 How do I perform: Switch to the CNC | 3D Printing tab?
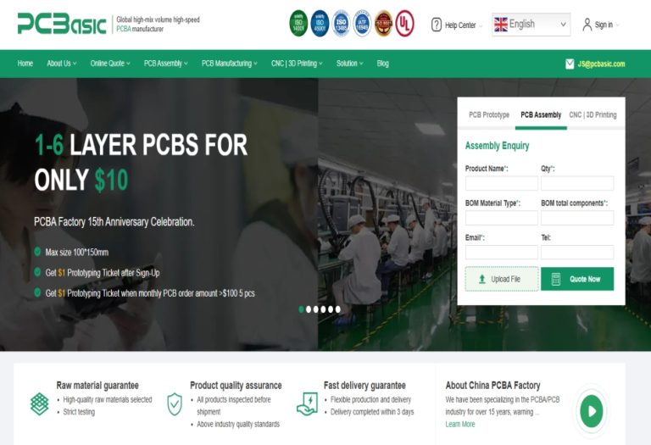point(593,115)
